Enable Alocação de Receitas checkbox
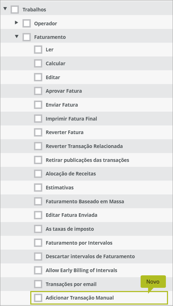Image resolution: width=173 pixels, height=306 pixels. 38,174
